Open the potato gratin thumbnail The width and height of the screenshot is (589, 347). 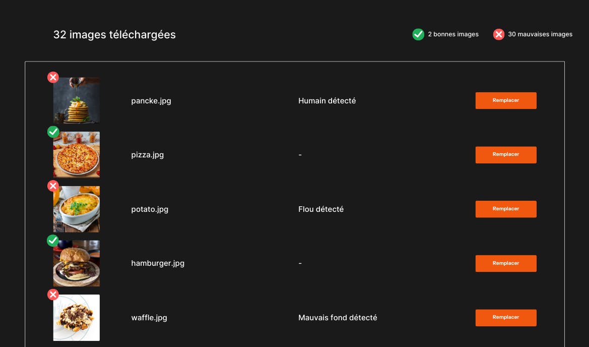(77, 209)
